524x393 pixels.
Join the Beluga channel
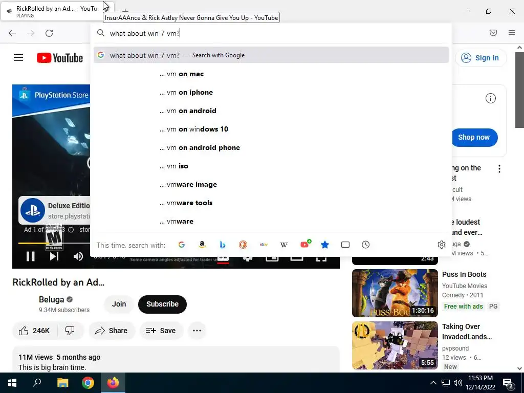pyautogui.click(x=119, y=304)
